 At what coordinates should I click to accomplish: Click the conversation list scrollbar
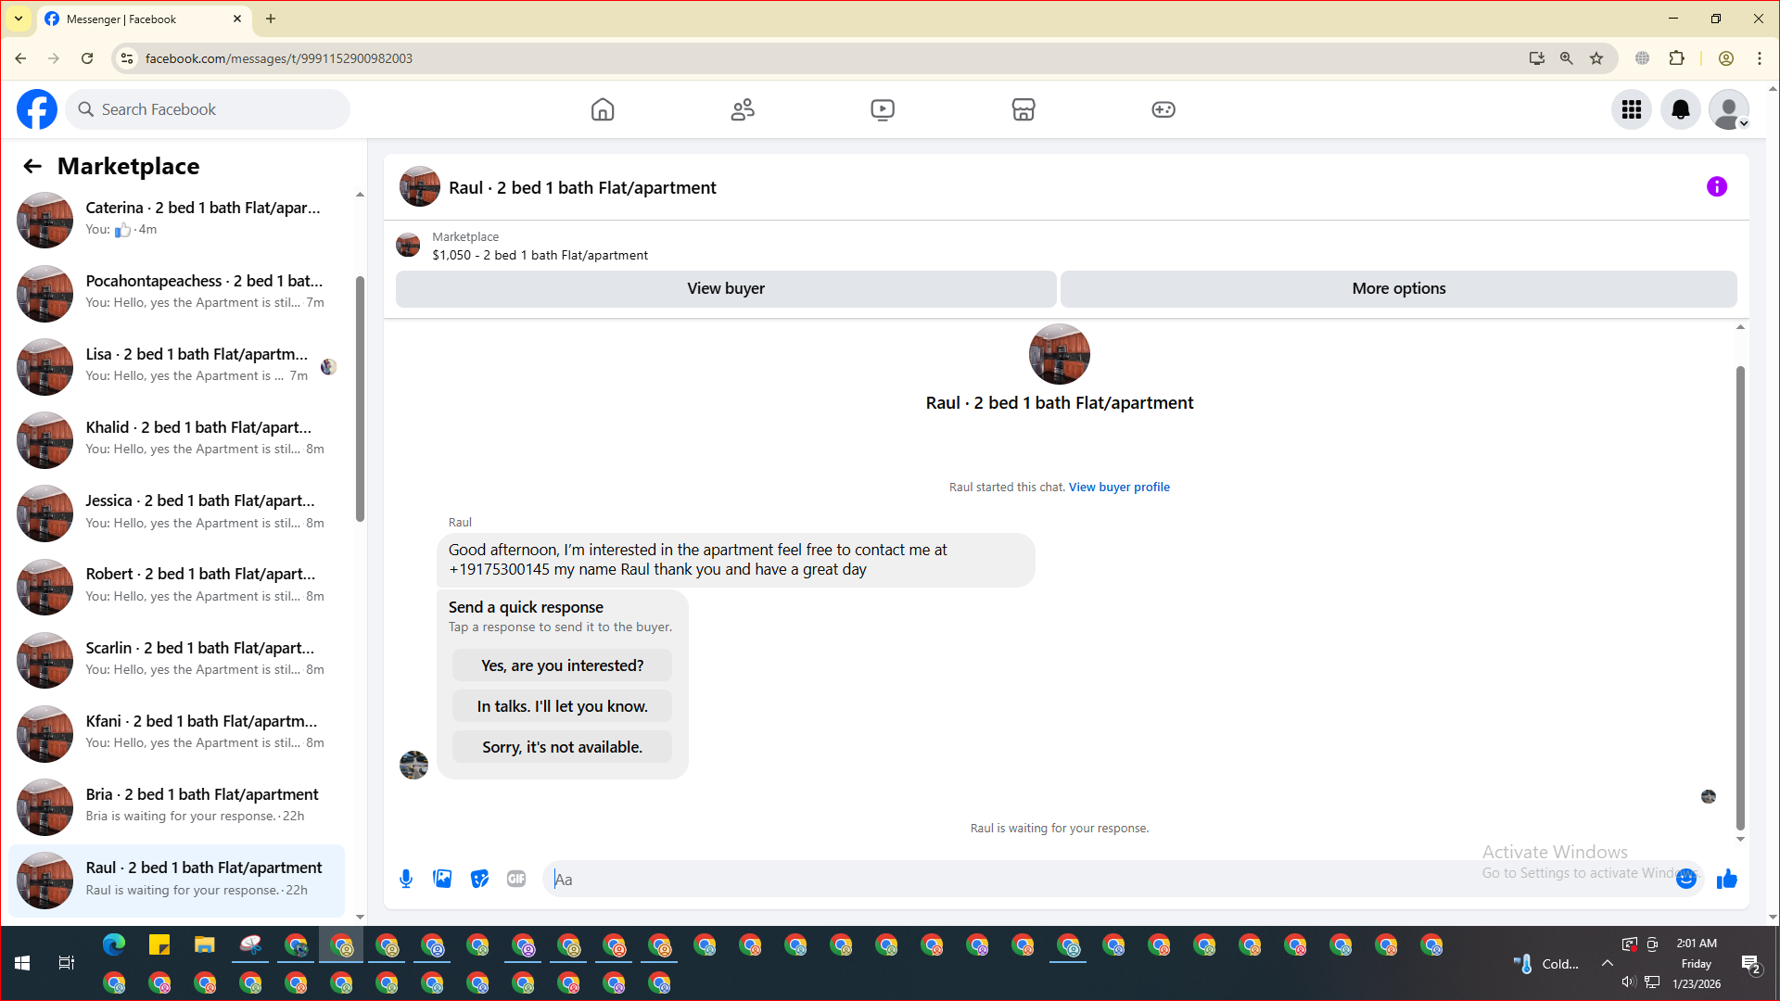pyautogui.click(x=360, y=399)
